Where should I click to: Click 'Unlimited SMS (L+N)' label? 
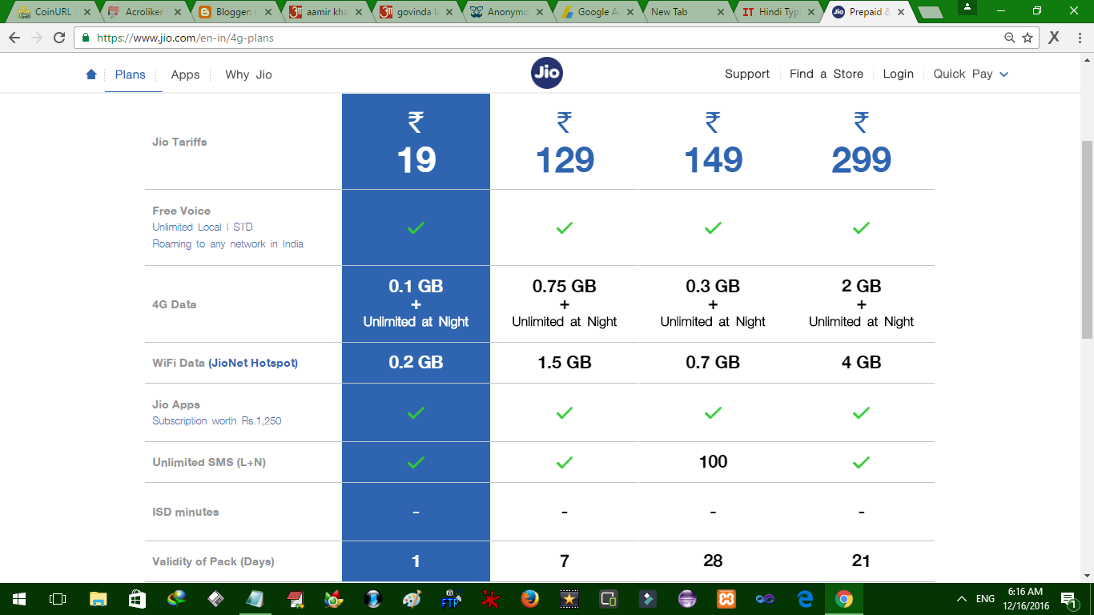click(210, 462)
